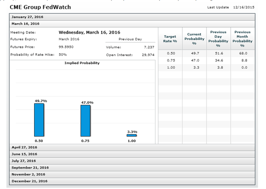Viewport: 266px width, 189px height.
Task: Click the Implied Probability chart title
Action: [x=82, y=63]
